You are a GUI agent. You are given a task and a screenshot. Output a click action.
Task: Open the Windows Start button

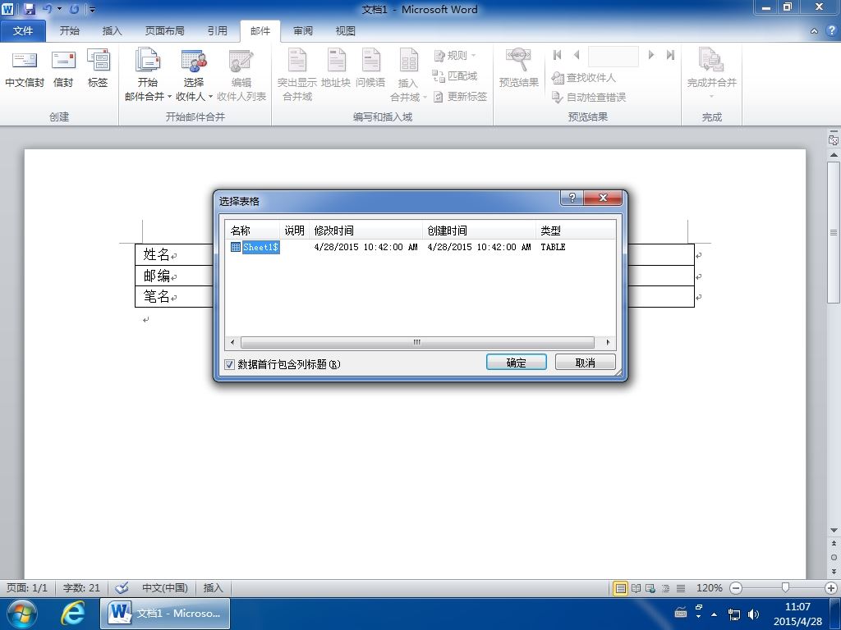[22, 614]
